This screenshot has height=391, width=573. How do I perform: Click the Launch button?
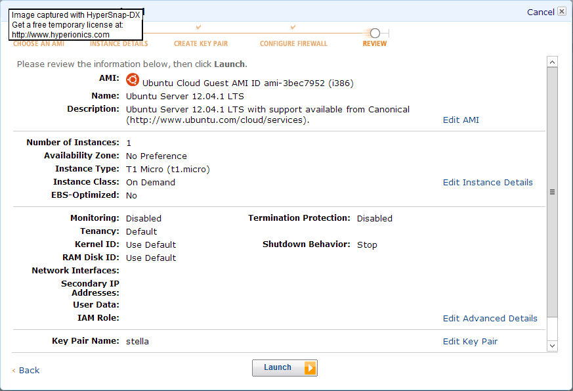tap(285, 367)
